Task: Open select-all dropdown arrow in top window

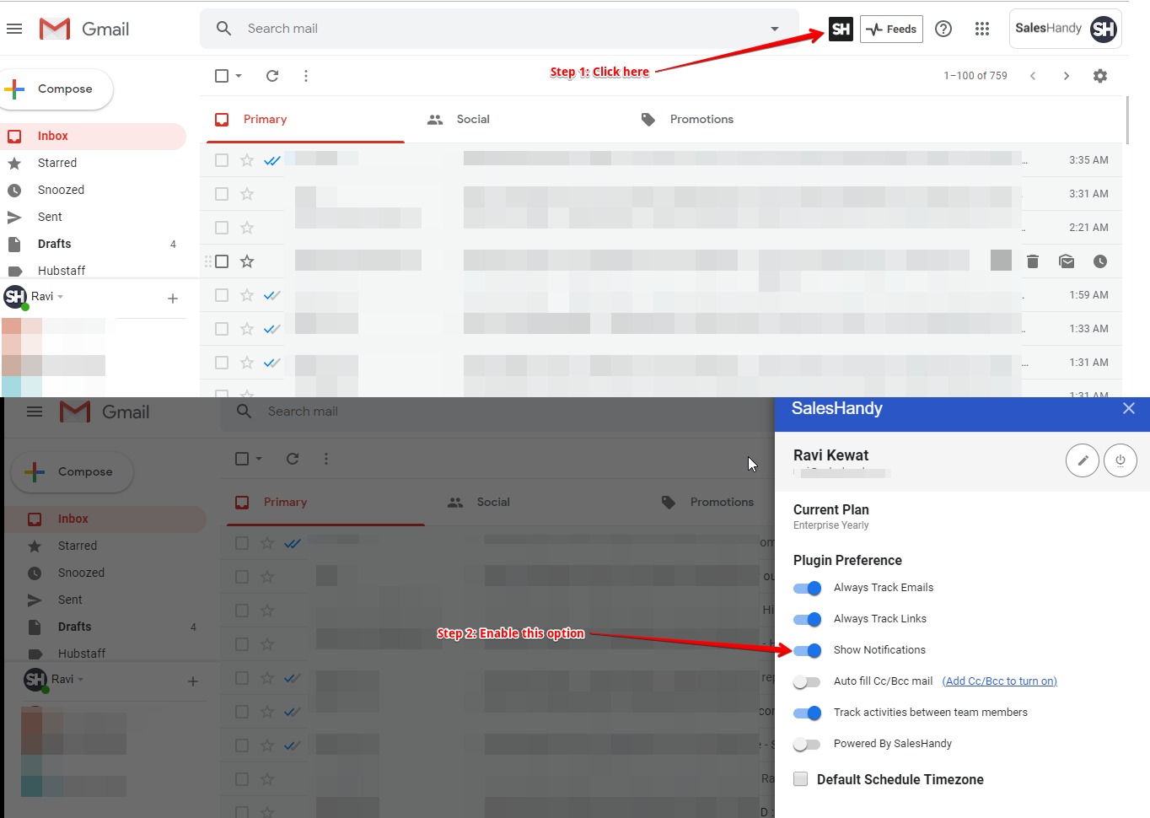Action: 239,76
